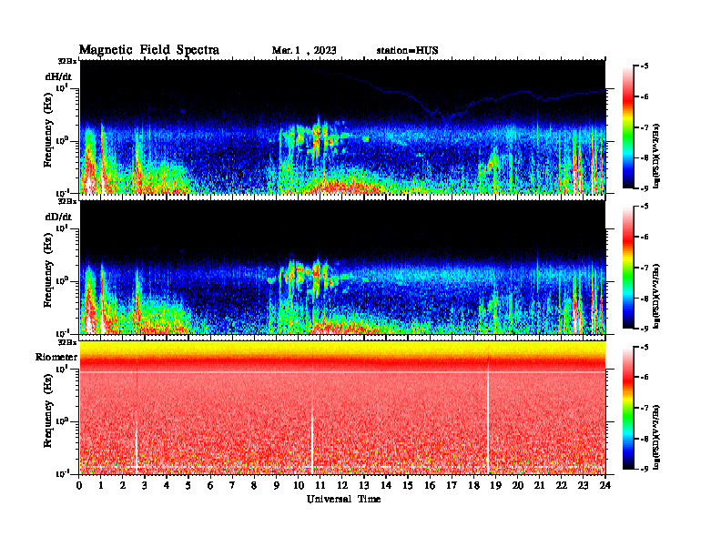This screenshot has height=557, width=721.
Task: Click time axis tick label "21"
Action: [539, 486]
